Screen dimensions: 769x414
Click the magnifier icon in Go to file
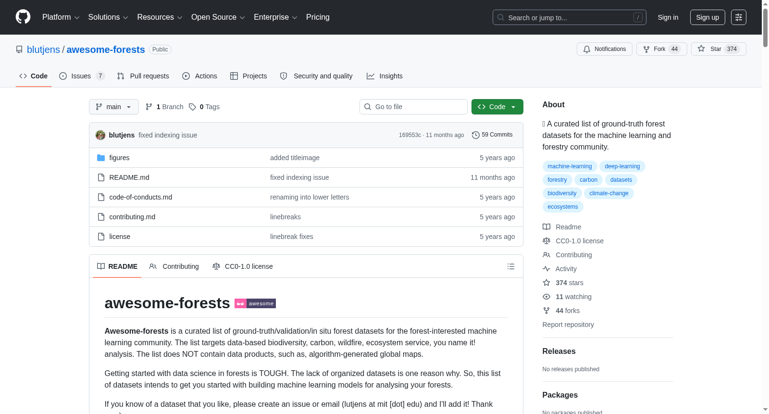click(368, 107)
